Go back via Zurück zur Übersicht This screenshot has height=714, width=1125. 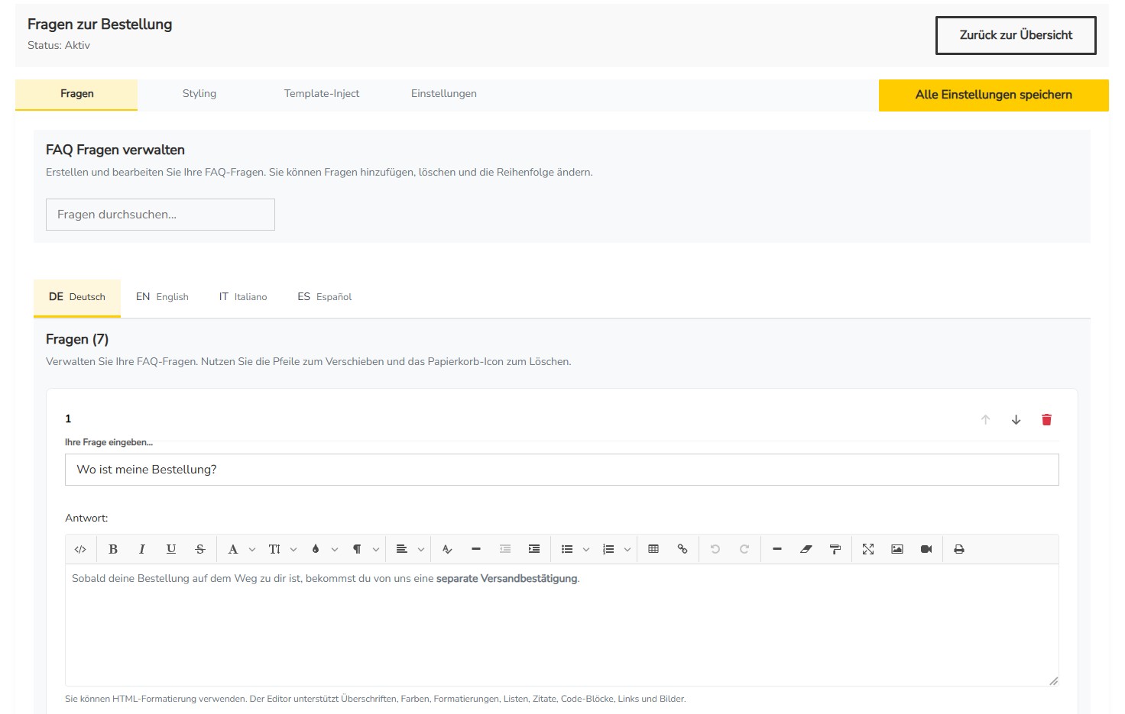point(1015,36)
